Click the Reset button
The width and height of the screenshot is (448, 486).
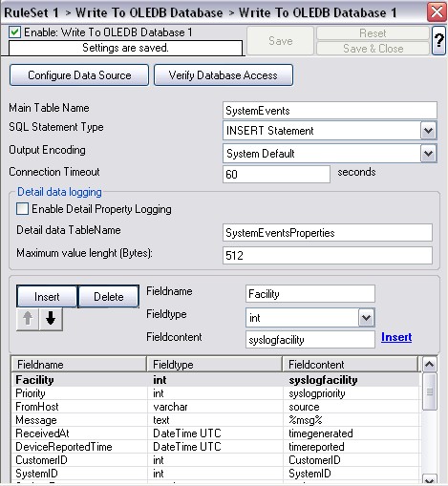(x=373, y=33)
